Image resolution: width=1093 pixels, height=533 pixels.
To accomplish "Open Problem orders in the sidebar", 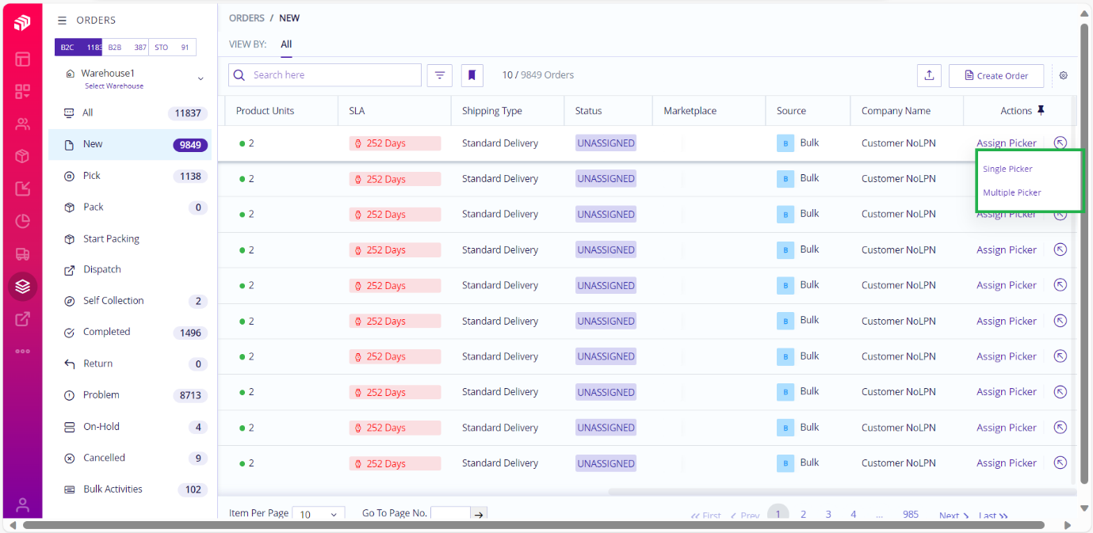I will [130, 395].
